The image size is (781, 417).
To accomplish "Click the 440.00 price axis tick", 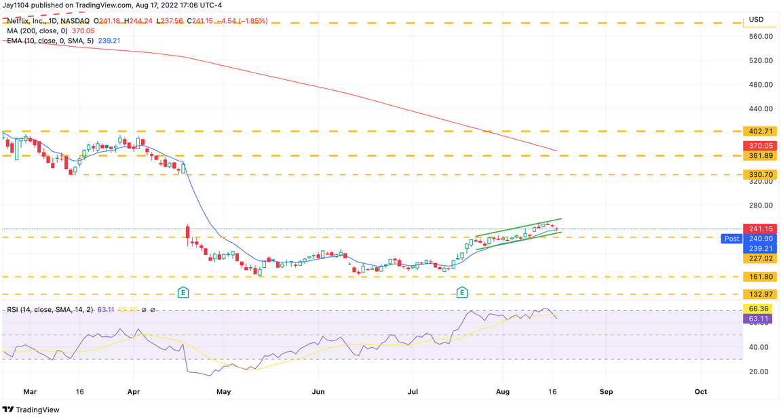I will [x=760, y=108].
